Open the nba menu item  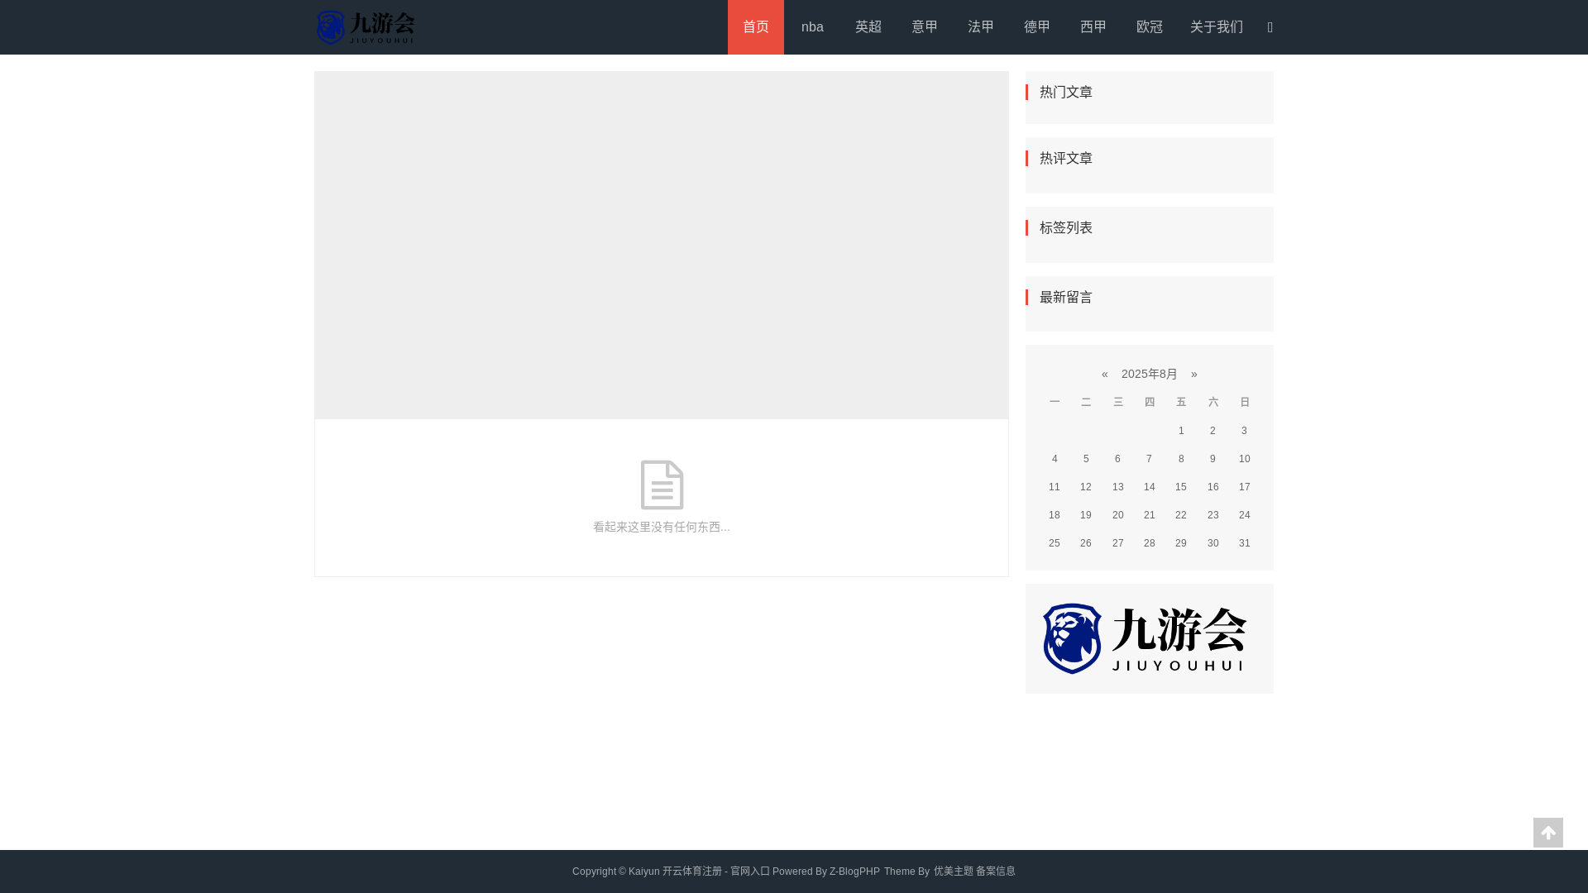[x=812, y=27]
